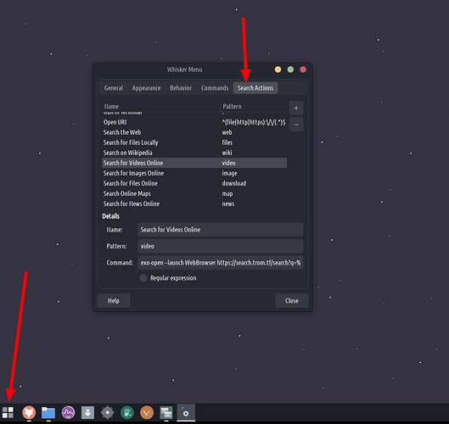Click the Name input field
This screenshot has width=449, height=424.
[x=220, y=230]
